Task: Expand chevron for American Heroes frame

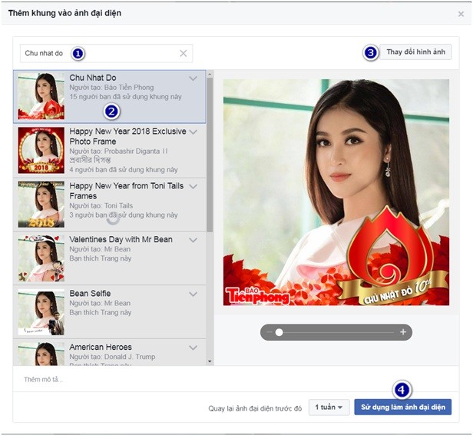Action: pyautogui.click(x=193, y=348)
